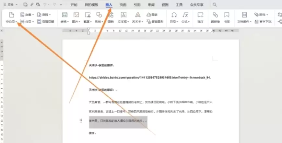282x143 pixels.
Task: Insert a picture with the 图片 icon
Action: pyautogui.click(x=76, y=15)
